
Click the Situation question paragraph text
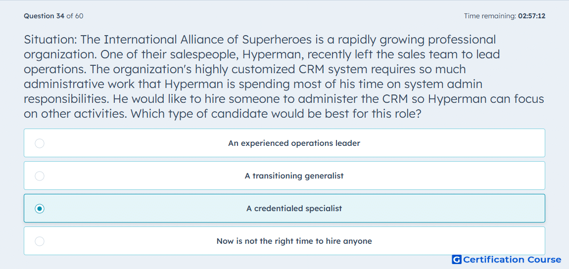click(x=284, y=77)
